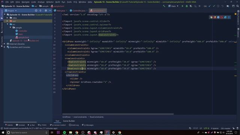The height and width of the screenshot is (135, 240).
Task: Switch to the Scene Builder tab
Action: point(69,121)
